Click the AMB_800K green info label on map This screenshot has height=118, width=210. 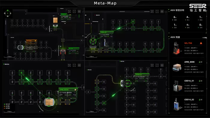pyautogui.click(x=68, y=90)
